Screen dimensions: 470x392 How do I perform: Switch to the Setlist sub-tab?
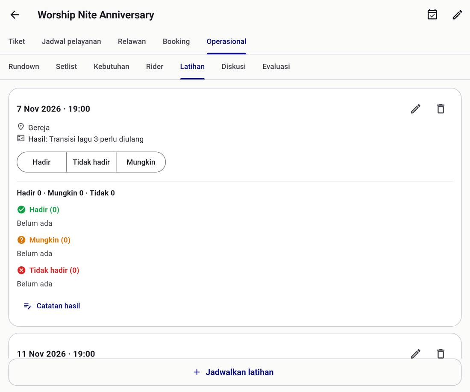[66, 67]
